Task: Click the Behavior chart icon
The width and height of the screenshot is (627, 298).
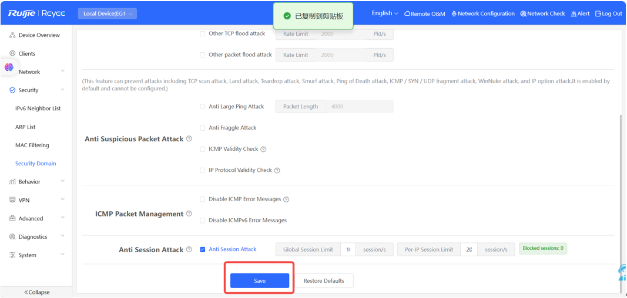Action: (12, 181)
